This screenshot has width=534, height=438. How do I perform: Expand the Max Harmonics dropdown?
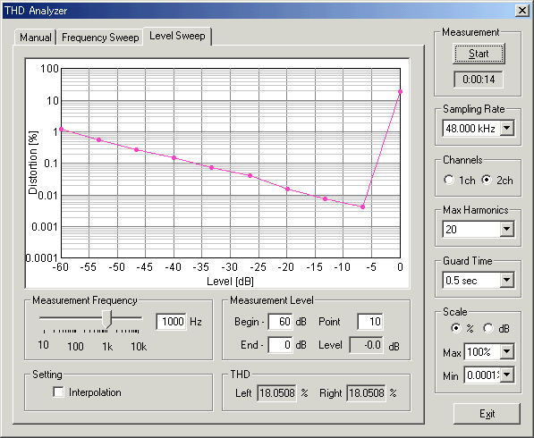tap(507, 229)
